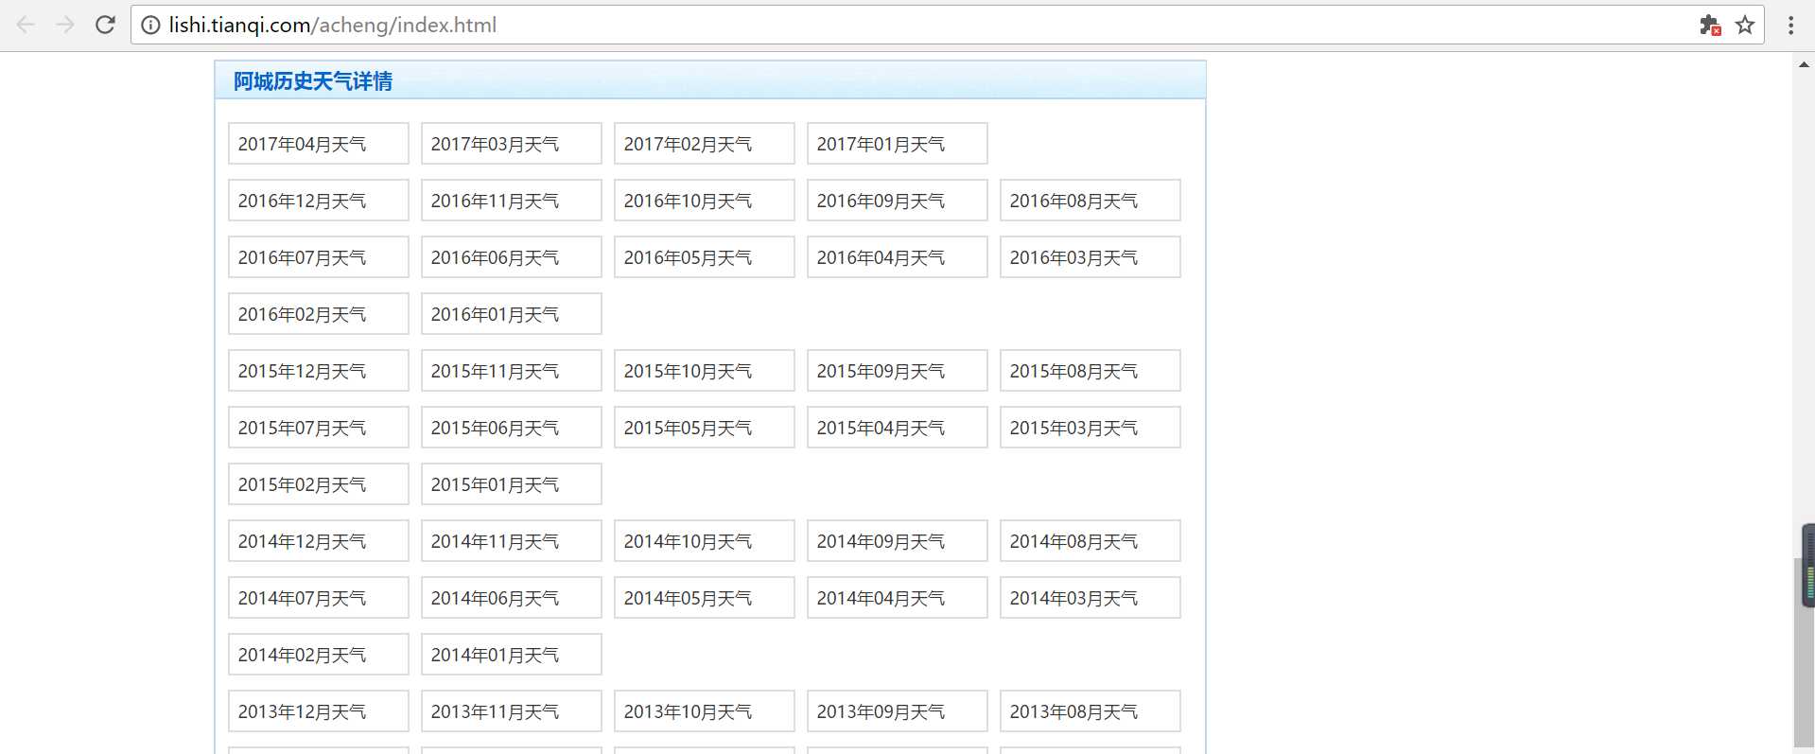The height and width of the screenshot is (754, 1815).
Task: Open 2016年09月天气 link
Action: pos(898,201)
